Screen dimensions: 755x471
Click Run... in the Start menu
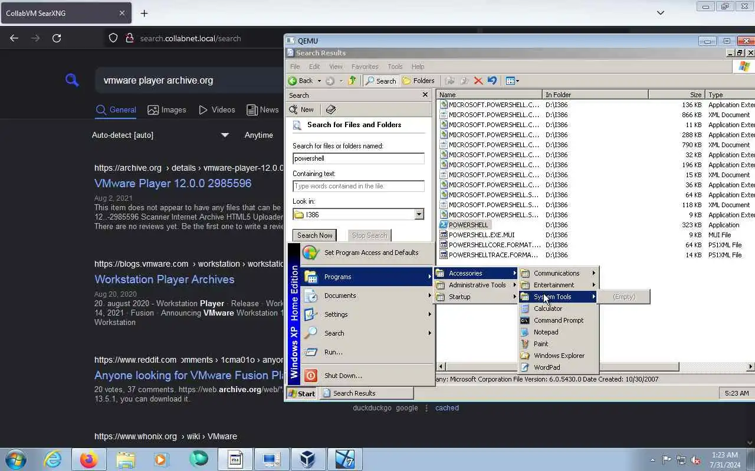point(367,352)
